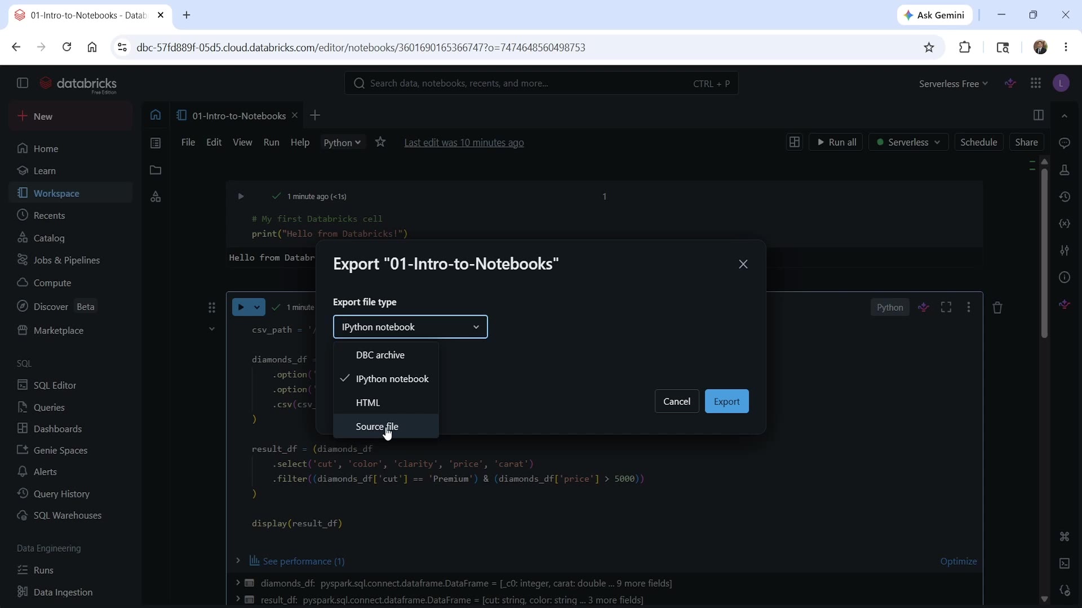Image resolution: width=1082 pixels, height=608 pixels.
Task: Open the comments icon in right rail
Action: (1065, 143)
